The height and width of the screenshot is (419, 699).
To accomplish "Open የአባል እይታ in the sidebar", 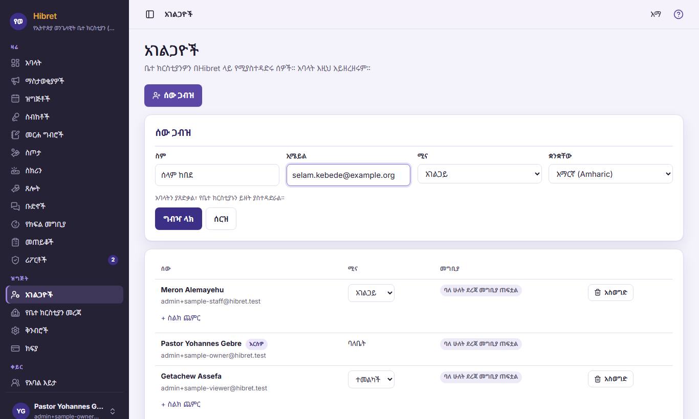I will tap(64, 382).
